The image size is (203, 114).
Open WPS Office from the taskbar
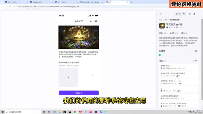[x=80, y=112]
